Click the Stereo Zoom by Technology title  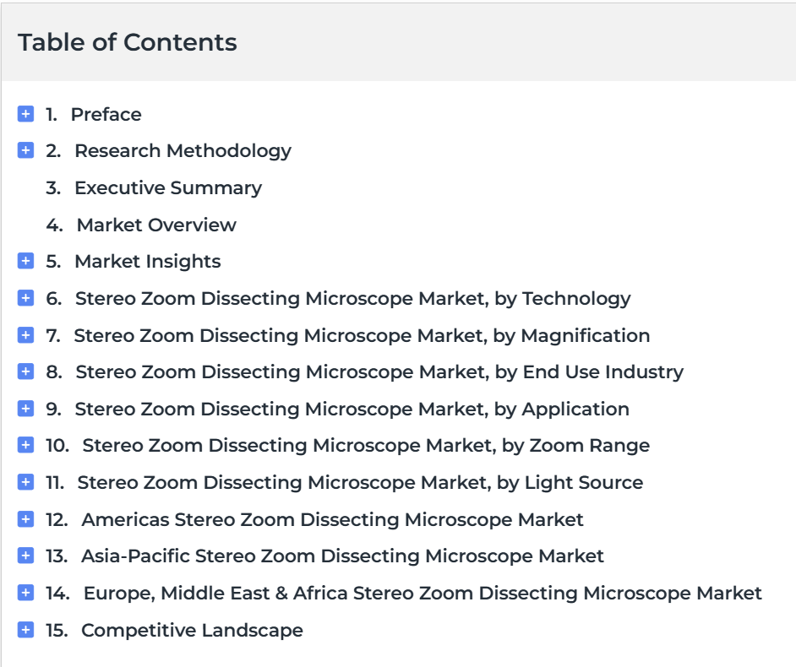point(353,298)
